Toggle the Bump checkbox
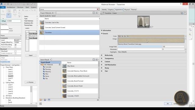Viewport: 195px width, 110px height. [x=104, y=68]
